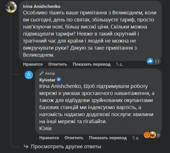Image resolution: width=170 pixels, height=153 pixels.
Task: Click Kyivstar's blue verified badge
Action: click(x=59, y=80)
